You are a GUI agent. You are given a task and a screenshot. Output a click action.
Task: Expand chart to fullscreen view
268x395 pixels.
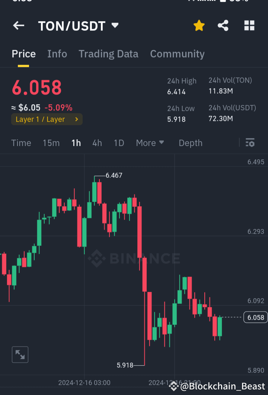click(x=20, y=354)
